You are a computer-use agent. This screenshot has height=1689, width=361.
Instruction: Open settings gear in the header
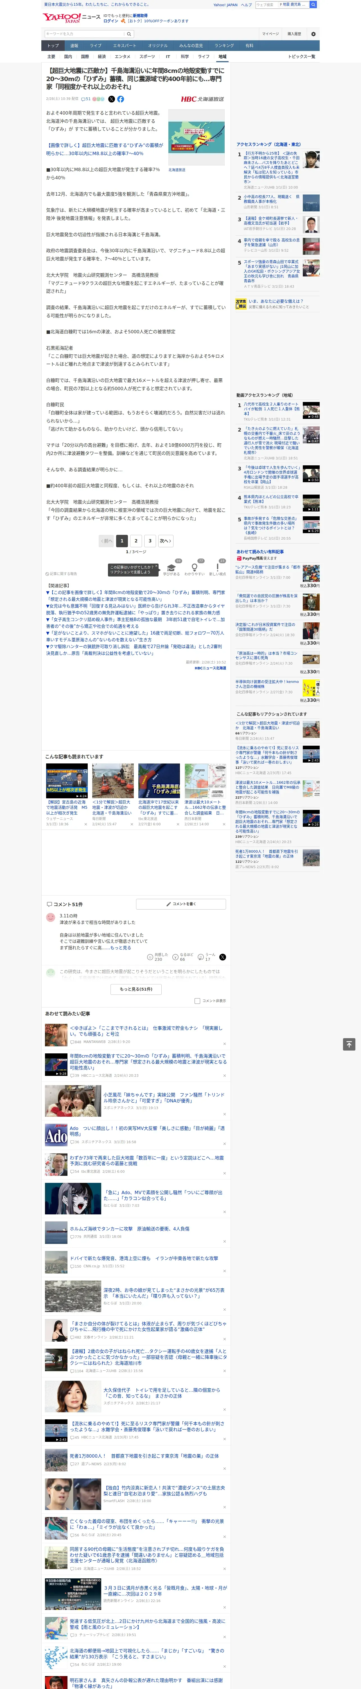point(313,34)
